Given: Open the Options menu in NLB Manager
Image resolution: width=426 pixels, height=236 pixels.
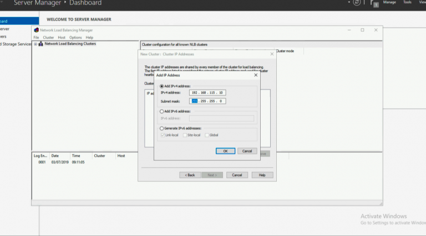Looking at the screenshot, I should pyautogui.click(x=75, y=38).
